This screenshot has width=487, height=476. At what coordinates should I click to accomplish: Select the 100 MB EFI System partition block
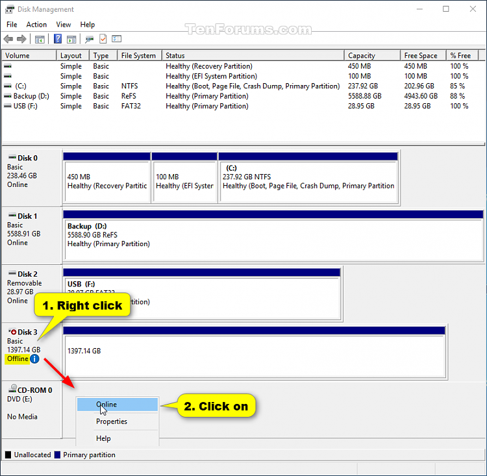tap(184, 177)
